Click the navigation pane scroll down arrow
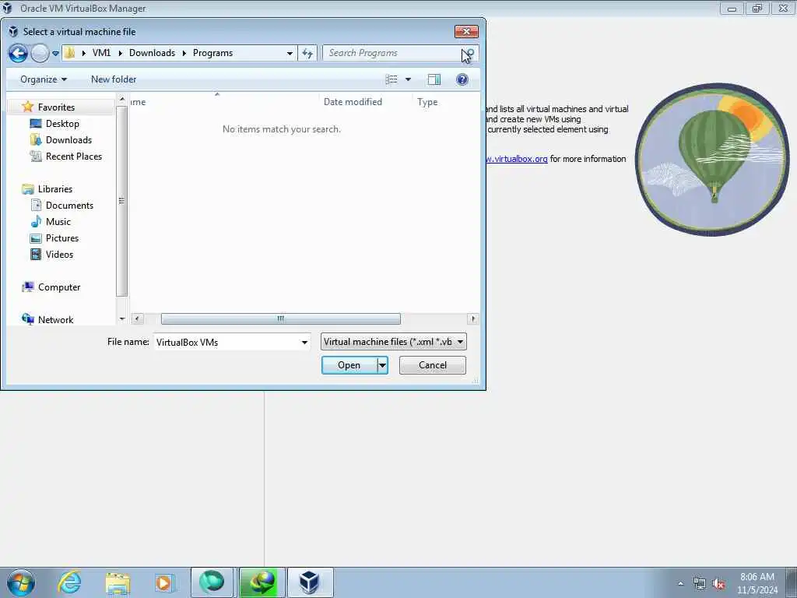The height and width of the screenshot is (598, 797). (x=122, y=319)
